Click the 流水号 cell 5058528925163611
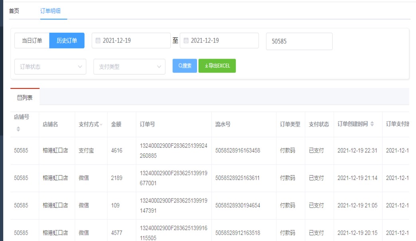Image resolution: width=416 pixels, height=241 pixels. point(238,178)
